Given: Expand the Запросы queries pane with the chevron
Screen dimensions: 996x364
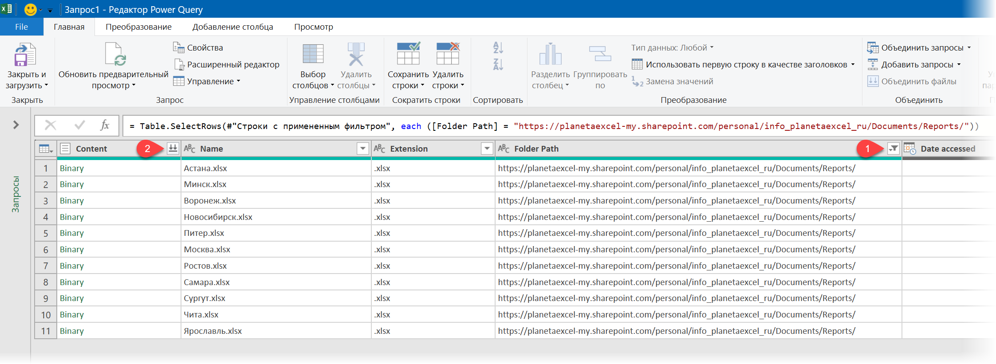Looking at the screenshot, I should click(x=16, y=125).
